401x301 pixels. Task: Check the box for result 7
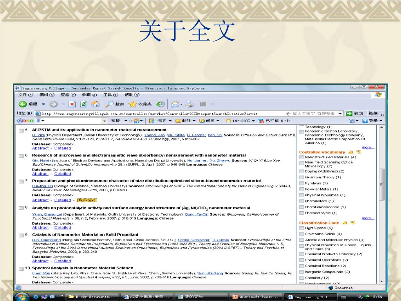(21, 181)
